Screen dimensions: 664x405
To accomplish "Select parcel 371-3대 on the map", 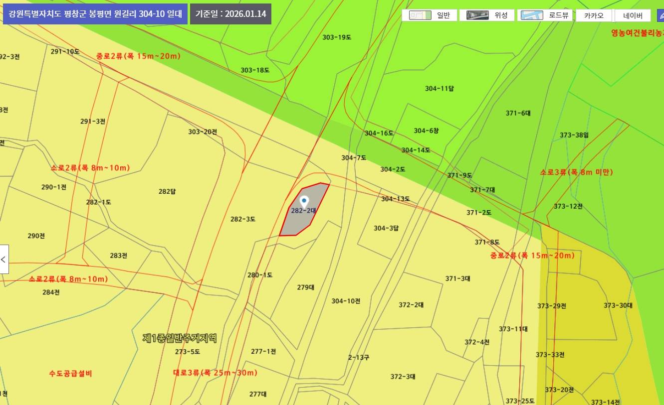I will click(457, 278).
